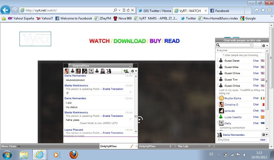Click the browser Back arrow button
The height and width of the screenshot is (160, 274).
click(x=5, y=10)
